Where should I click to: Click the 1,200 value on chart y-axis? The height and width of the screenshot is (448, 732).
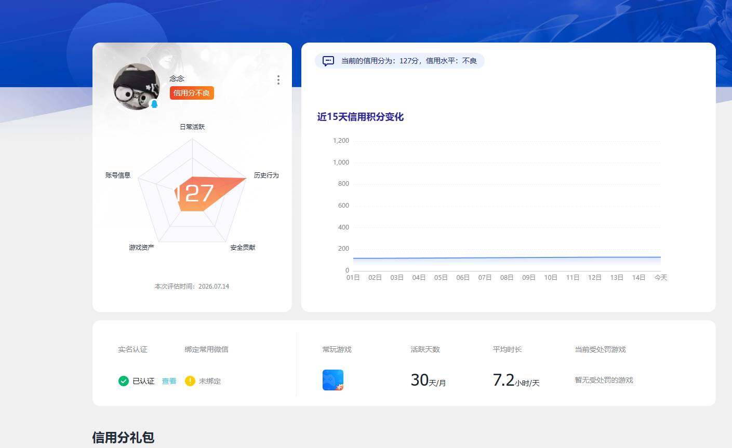pyautogui.click(x=341, y=141)
